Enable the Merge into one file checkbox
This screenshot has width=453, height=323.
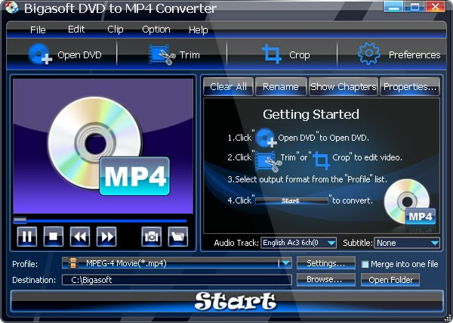[x=365, y=264]
